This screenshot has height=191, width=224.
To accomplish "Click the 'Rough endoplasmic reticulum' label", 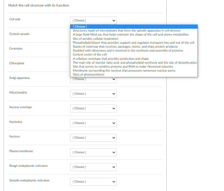I will coord(29,166).
